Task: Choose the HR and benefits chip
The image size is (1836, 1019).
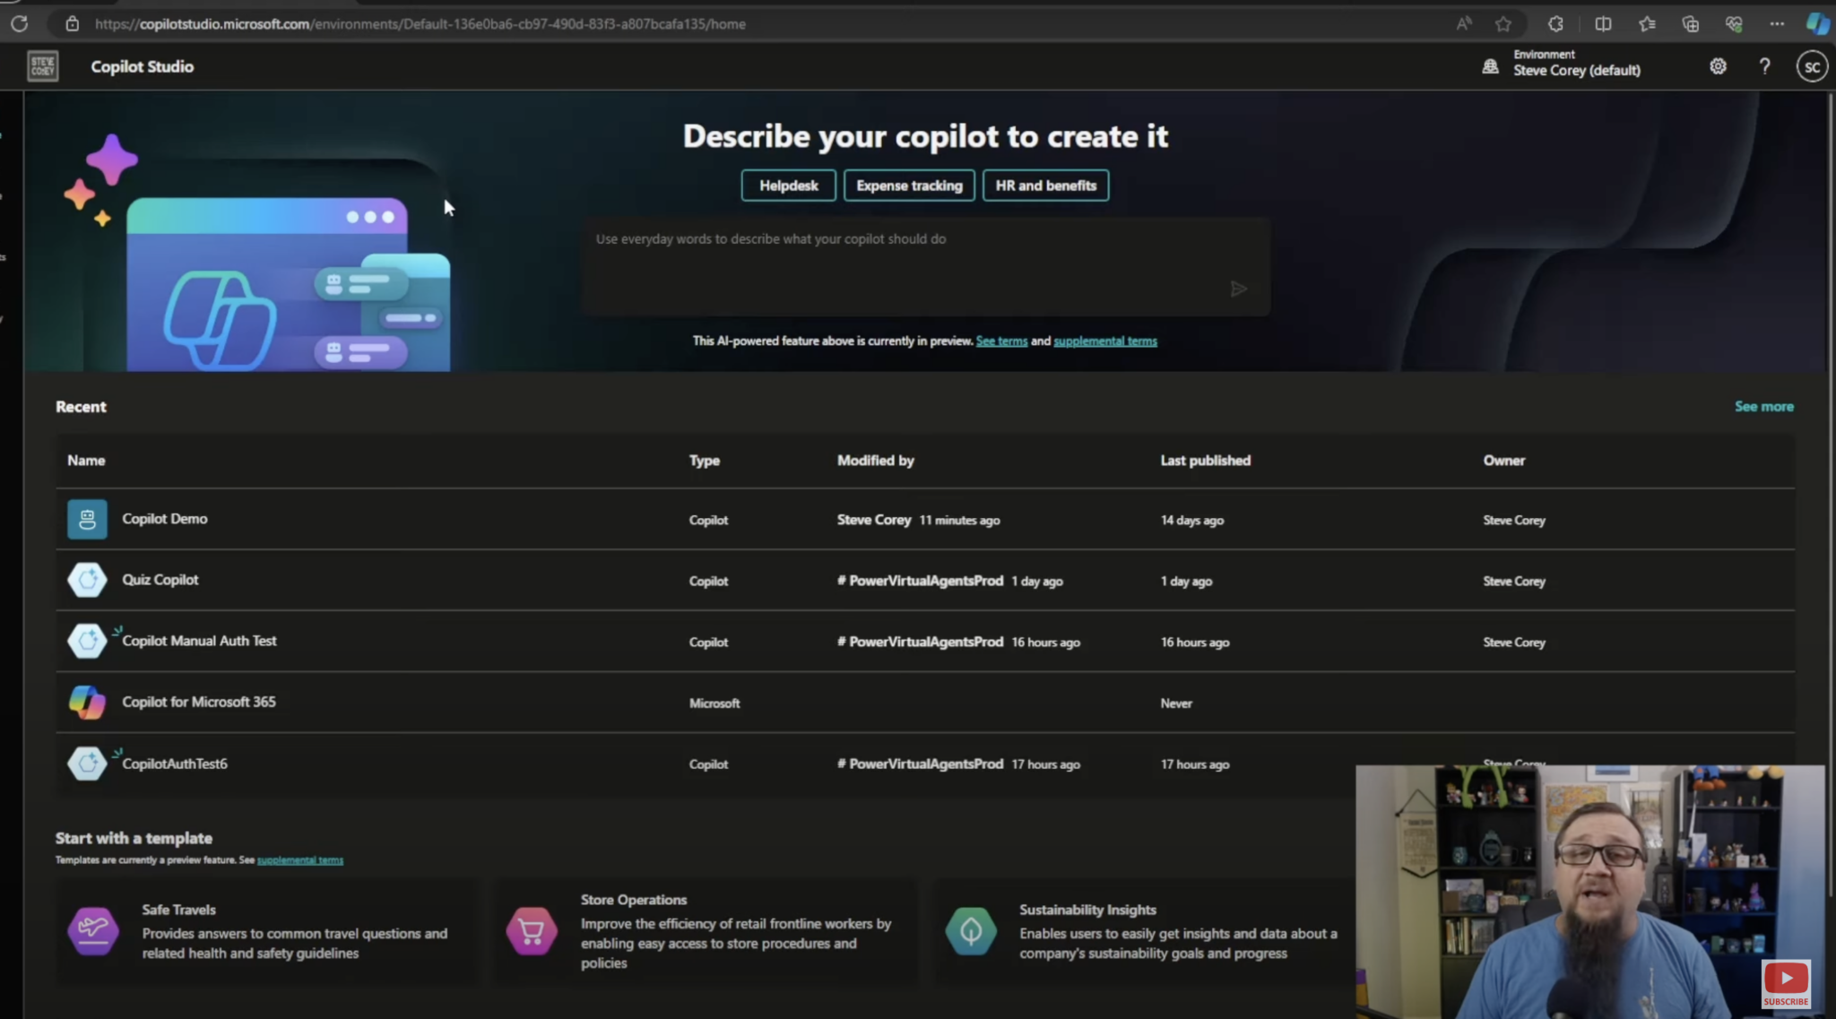Action: [x=1045, y=186]
